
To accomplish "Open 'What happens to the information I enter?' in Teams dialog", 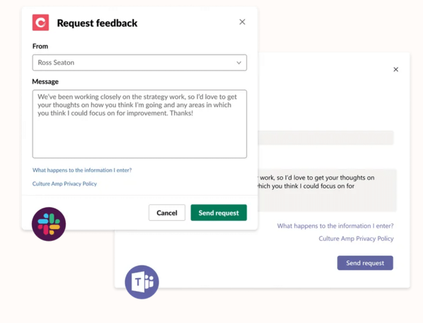I will point(335,226).
